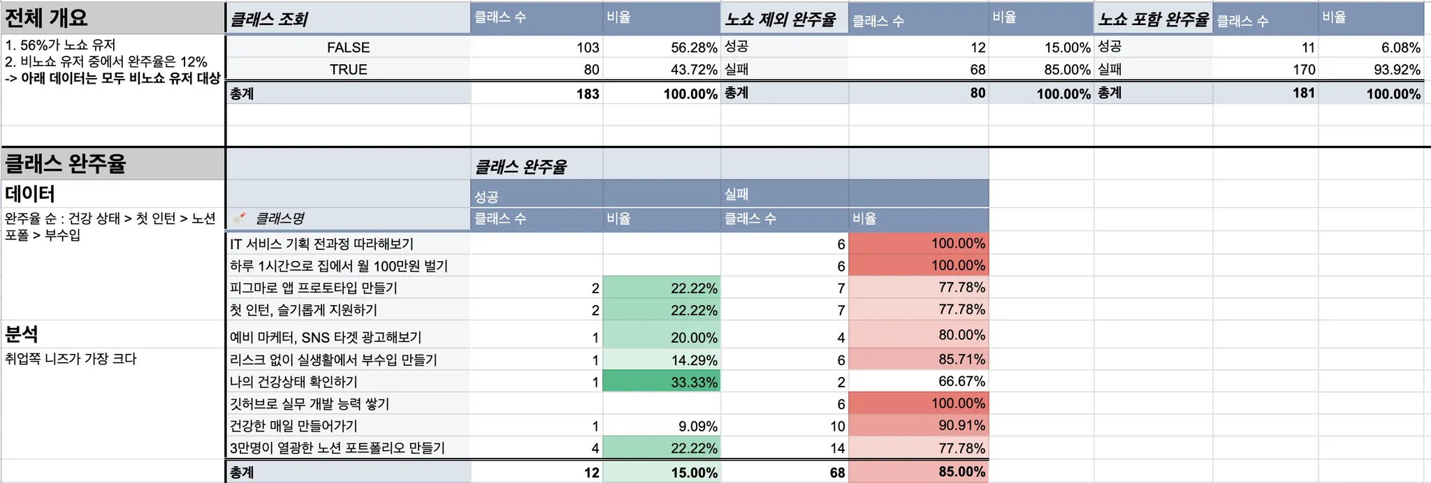The height and width of the screenshot is (483, 1431).
Task: Select the FALSE cell under 클래스 조회
Action: [x=348, y=47]
